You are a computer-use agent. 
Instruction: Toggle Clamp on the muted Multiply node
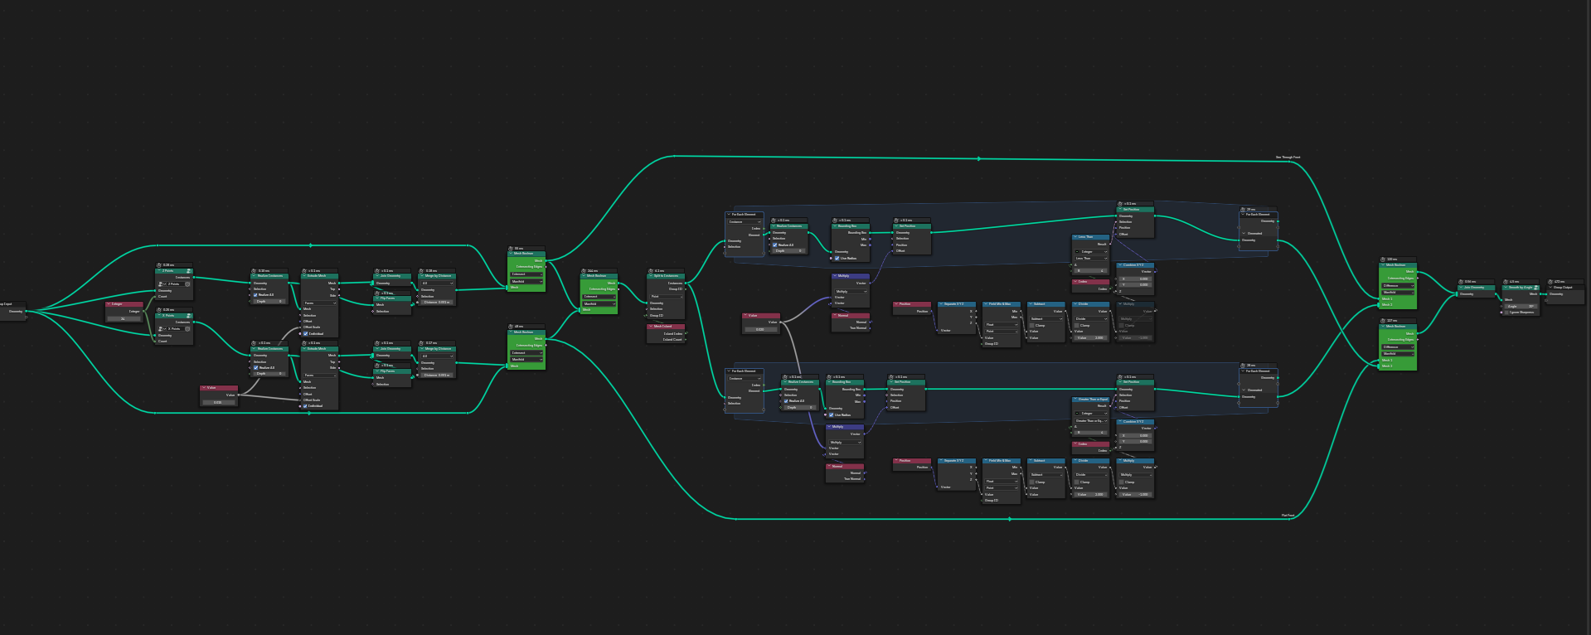point(1122,325)
